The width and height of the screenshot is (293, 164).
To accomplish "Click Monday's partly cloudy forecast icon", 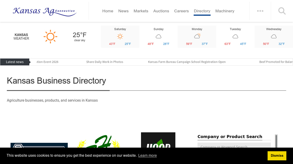I will click(x=197, y=36).
